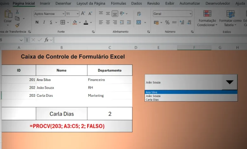247x149 pixels.
Task: Center text horizontally
Action: coord(108,23)
